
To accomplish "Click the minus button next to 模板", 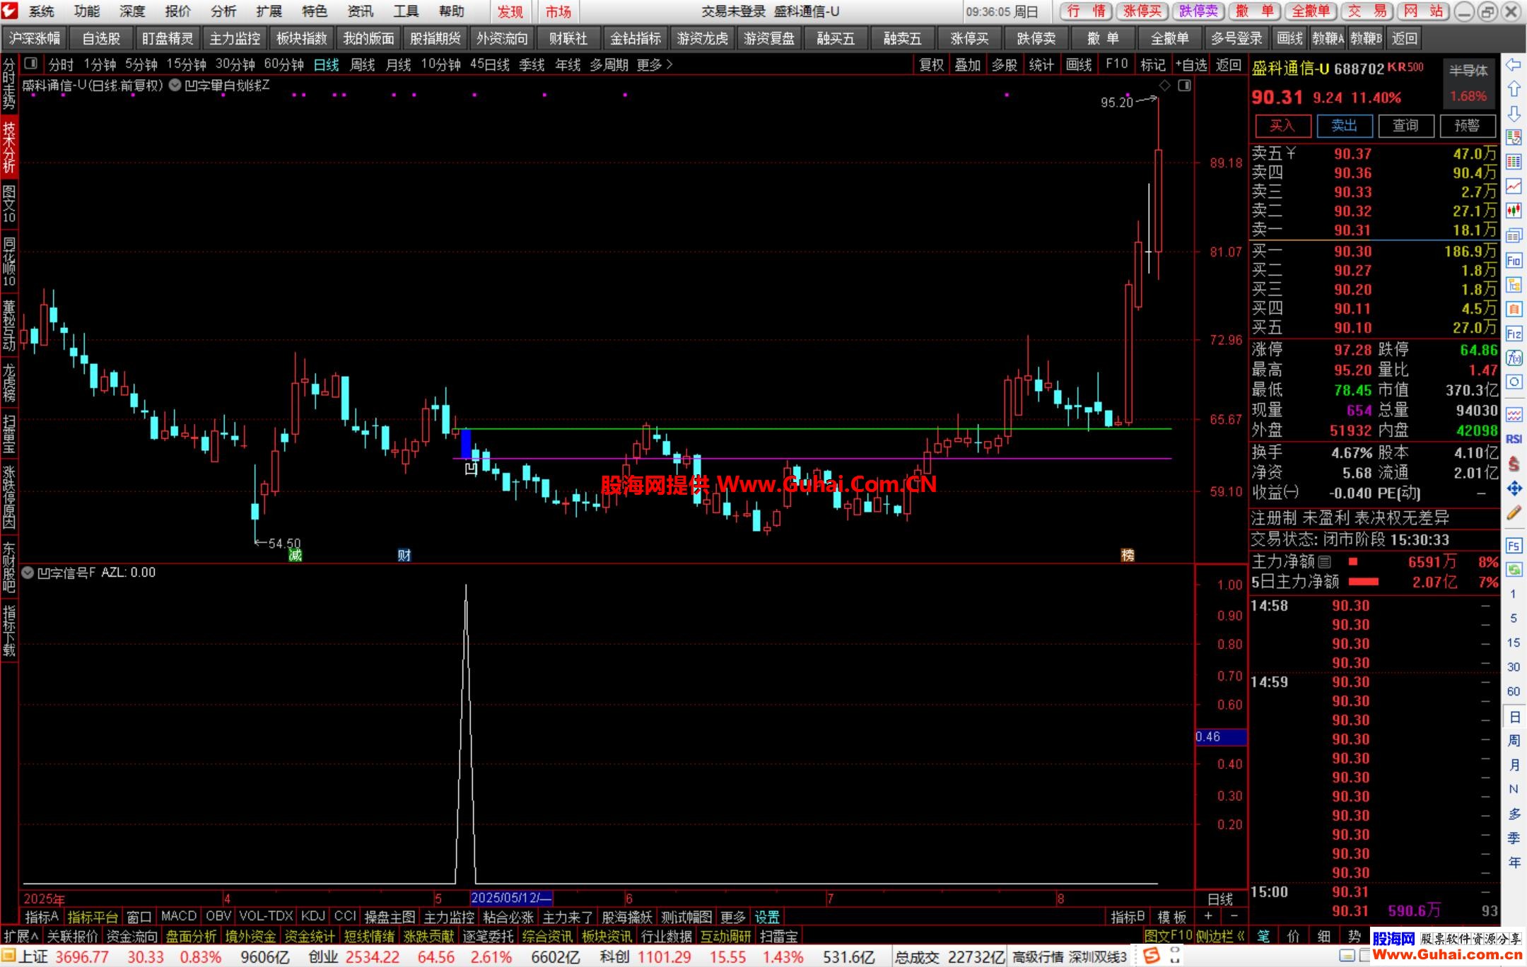I will coord(1234,916).
